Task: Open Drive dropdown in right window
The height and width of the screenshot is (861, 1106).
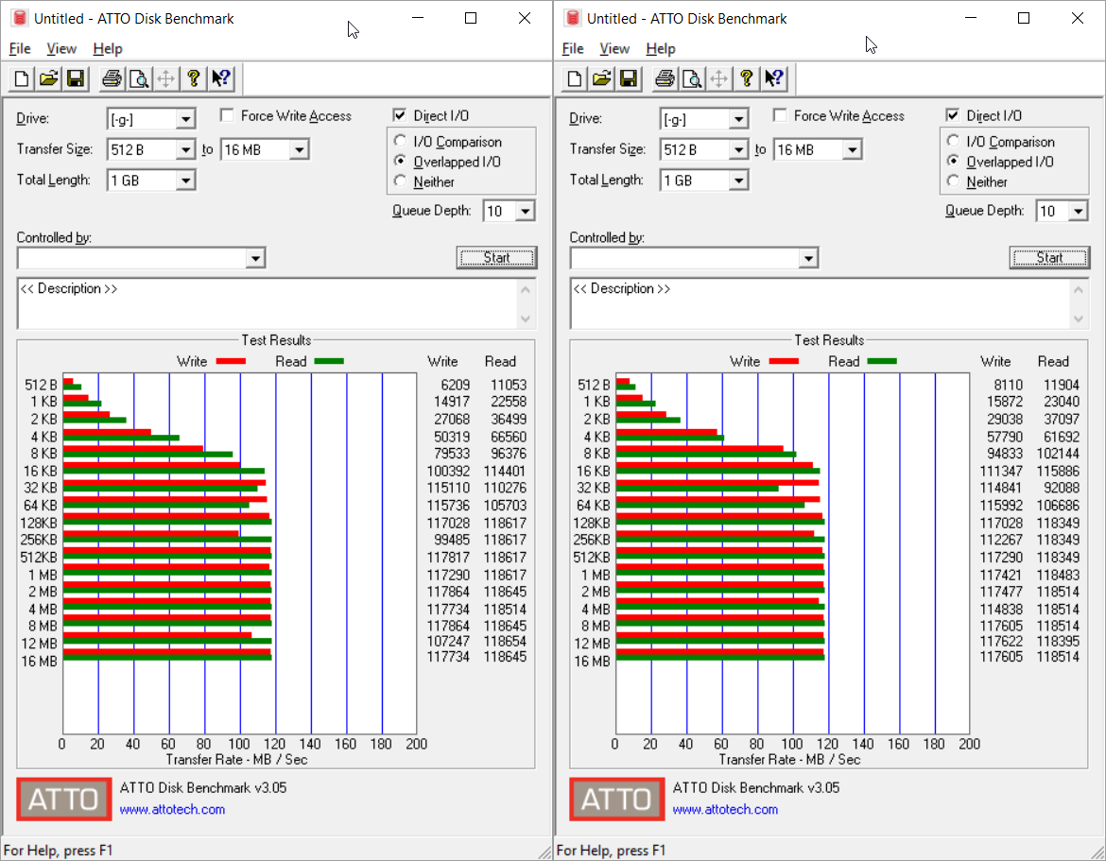Action: (x=738, y=119)
